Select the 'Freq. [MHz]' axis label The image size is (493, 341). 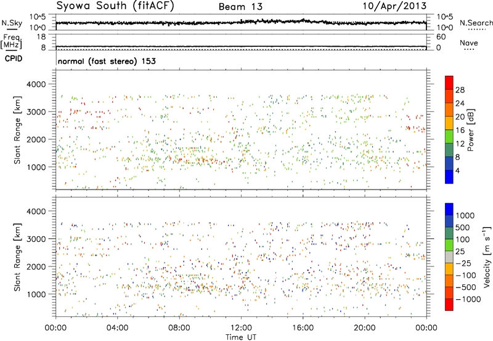(x=11, y=41)
